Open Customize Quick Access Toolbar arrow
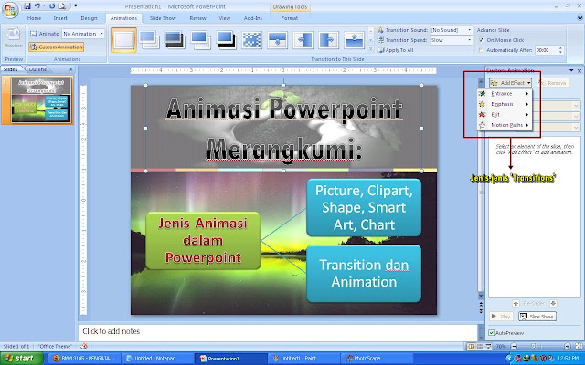This screenshot has width=585, height=365. [75, 6]
